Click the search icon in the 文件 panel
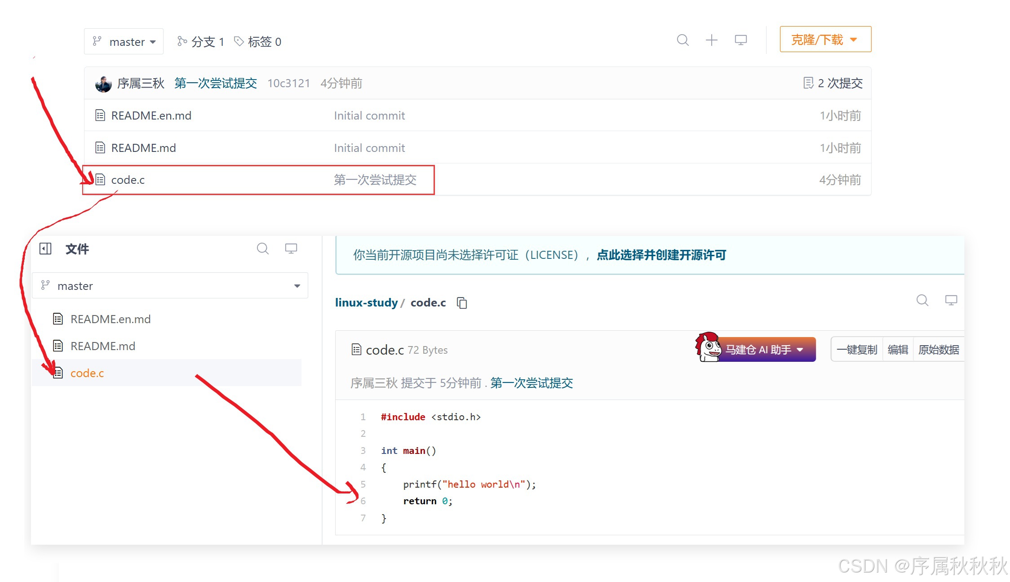This screenshot has width=1010, height=582. click(x=263, y=248)
